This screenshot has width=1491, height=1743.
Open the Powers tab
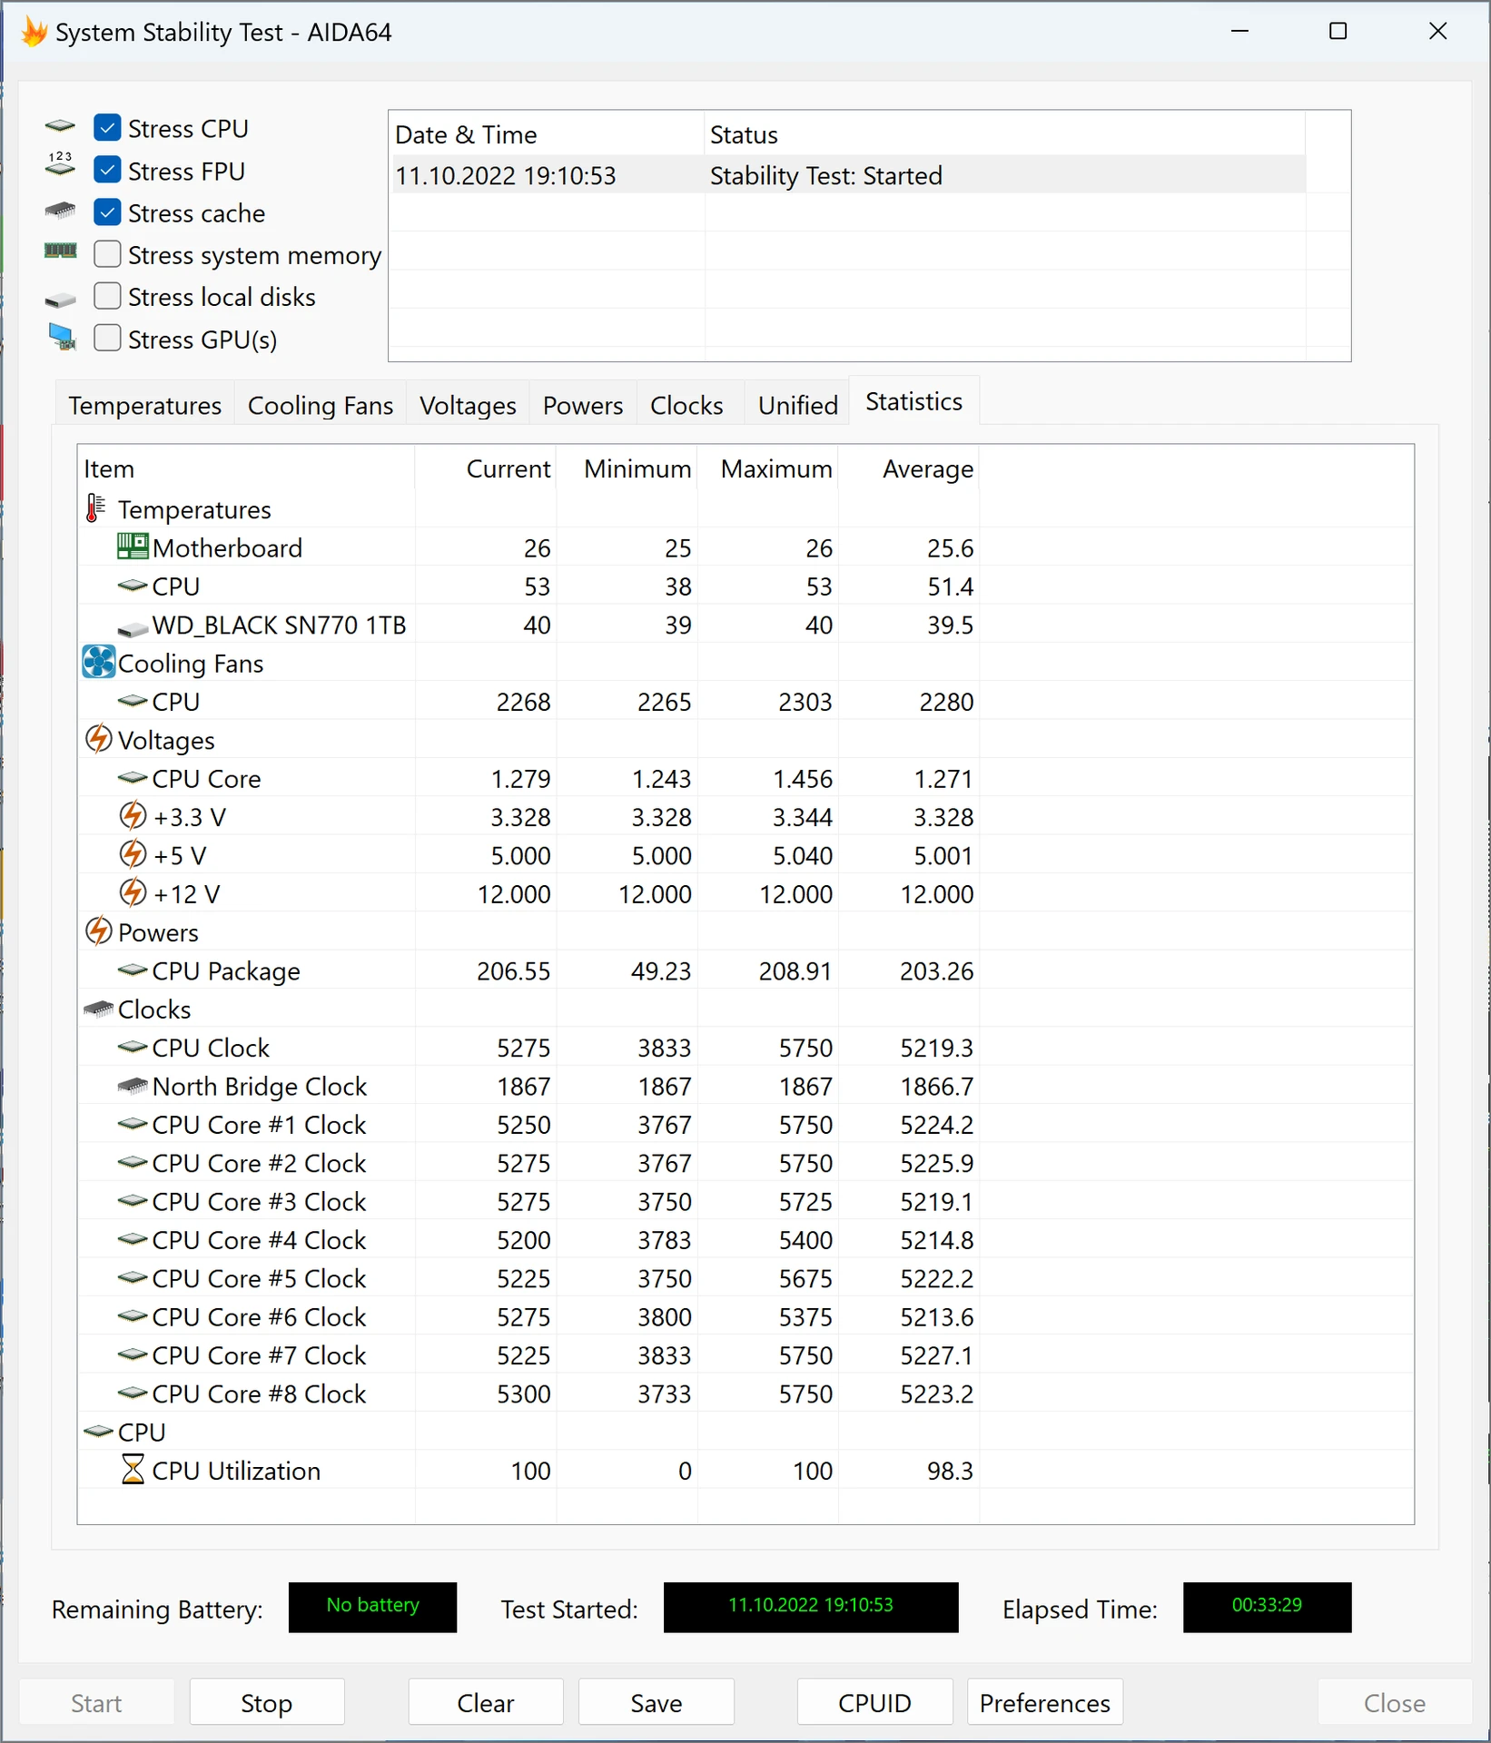583,405
